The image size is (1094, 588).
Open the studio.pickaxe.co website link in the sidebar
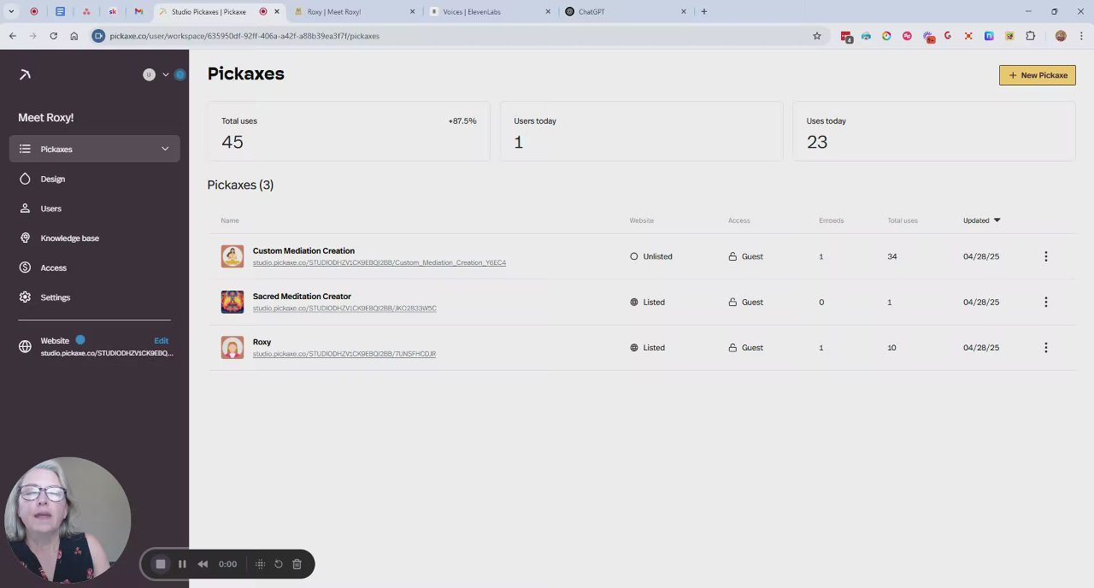(107, 353)
